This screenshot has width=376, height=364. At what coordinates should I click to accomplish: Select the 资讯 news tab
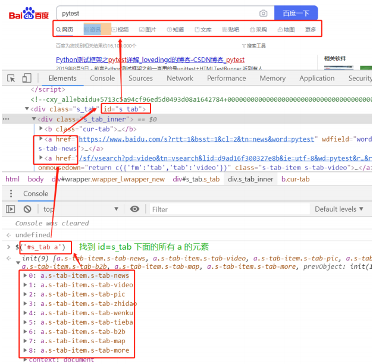[92, 30]
